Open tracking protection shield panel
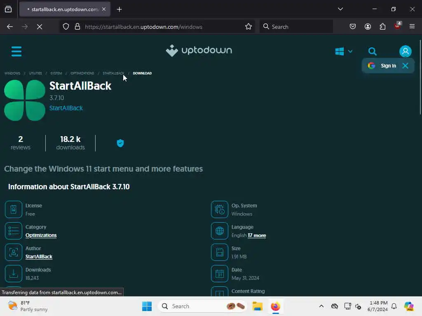This screenshot has height=316, width=422. tap(66, 27)
